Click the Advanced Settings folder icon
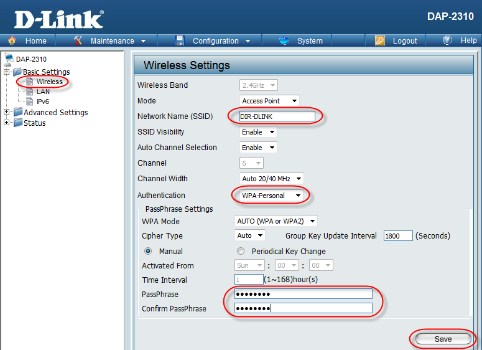482x350 pixels. (18, 112)
